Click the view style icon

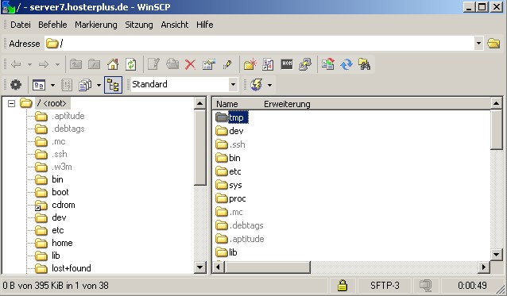(39, 85)
